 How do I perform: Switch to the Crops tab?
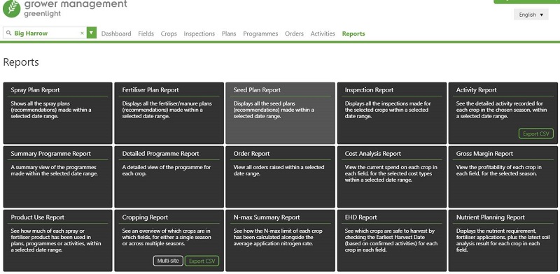click(169, 34)
